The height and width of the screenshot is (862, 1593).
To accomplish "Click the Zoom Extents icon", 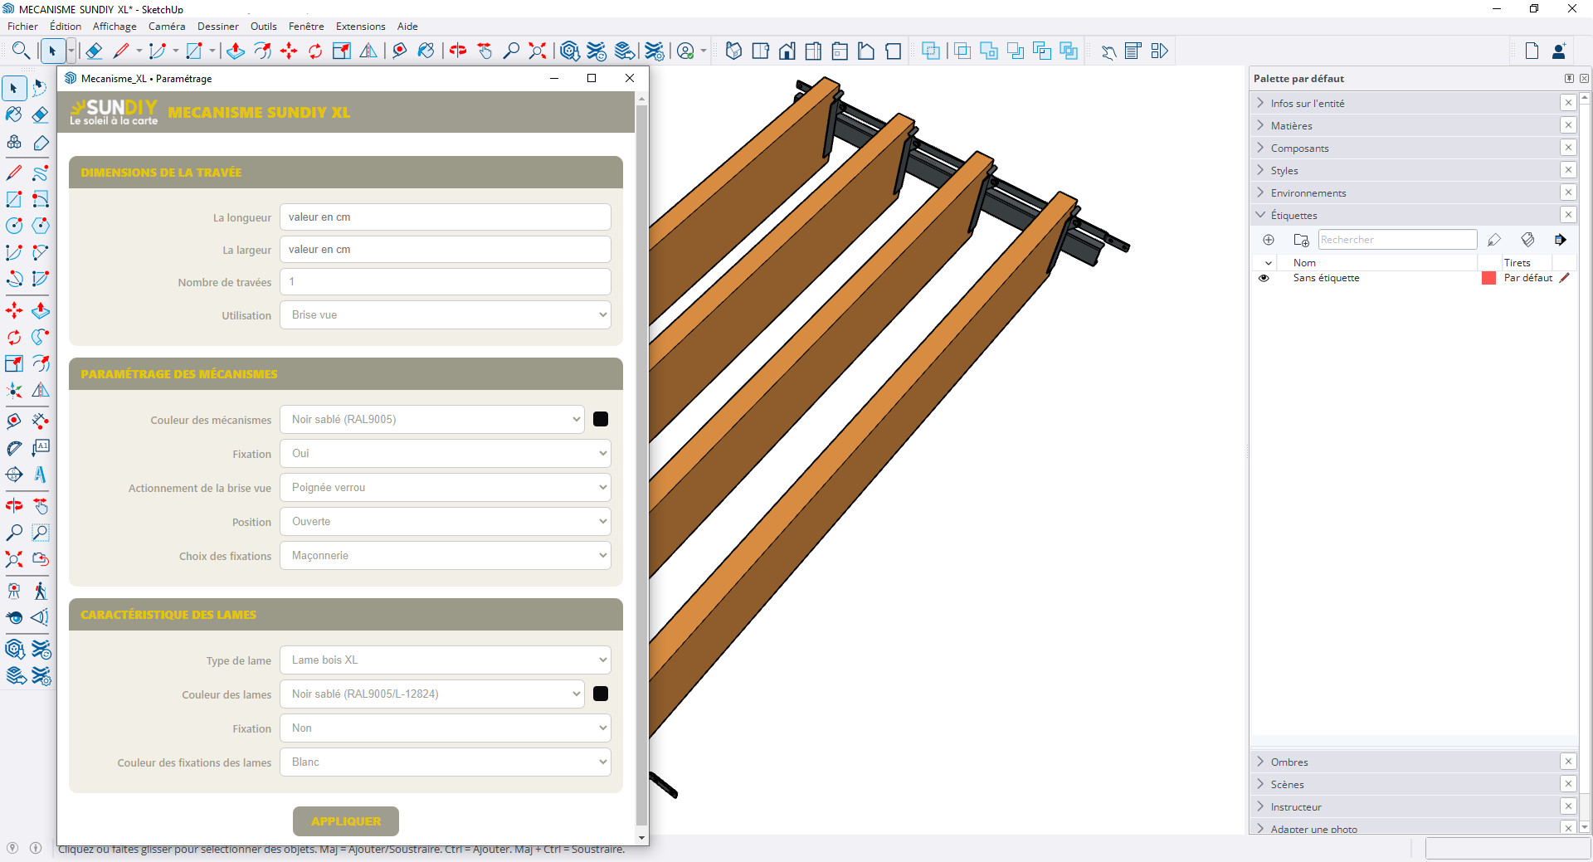I will [538, 51].
